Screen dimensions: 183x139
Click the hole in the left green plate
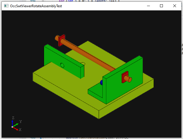tap(62, 65)
